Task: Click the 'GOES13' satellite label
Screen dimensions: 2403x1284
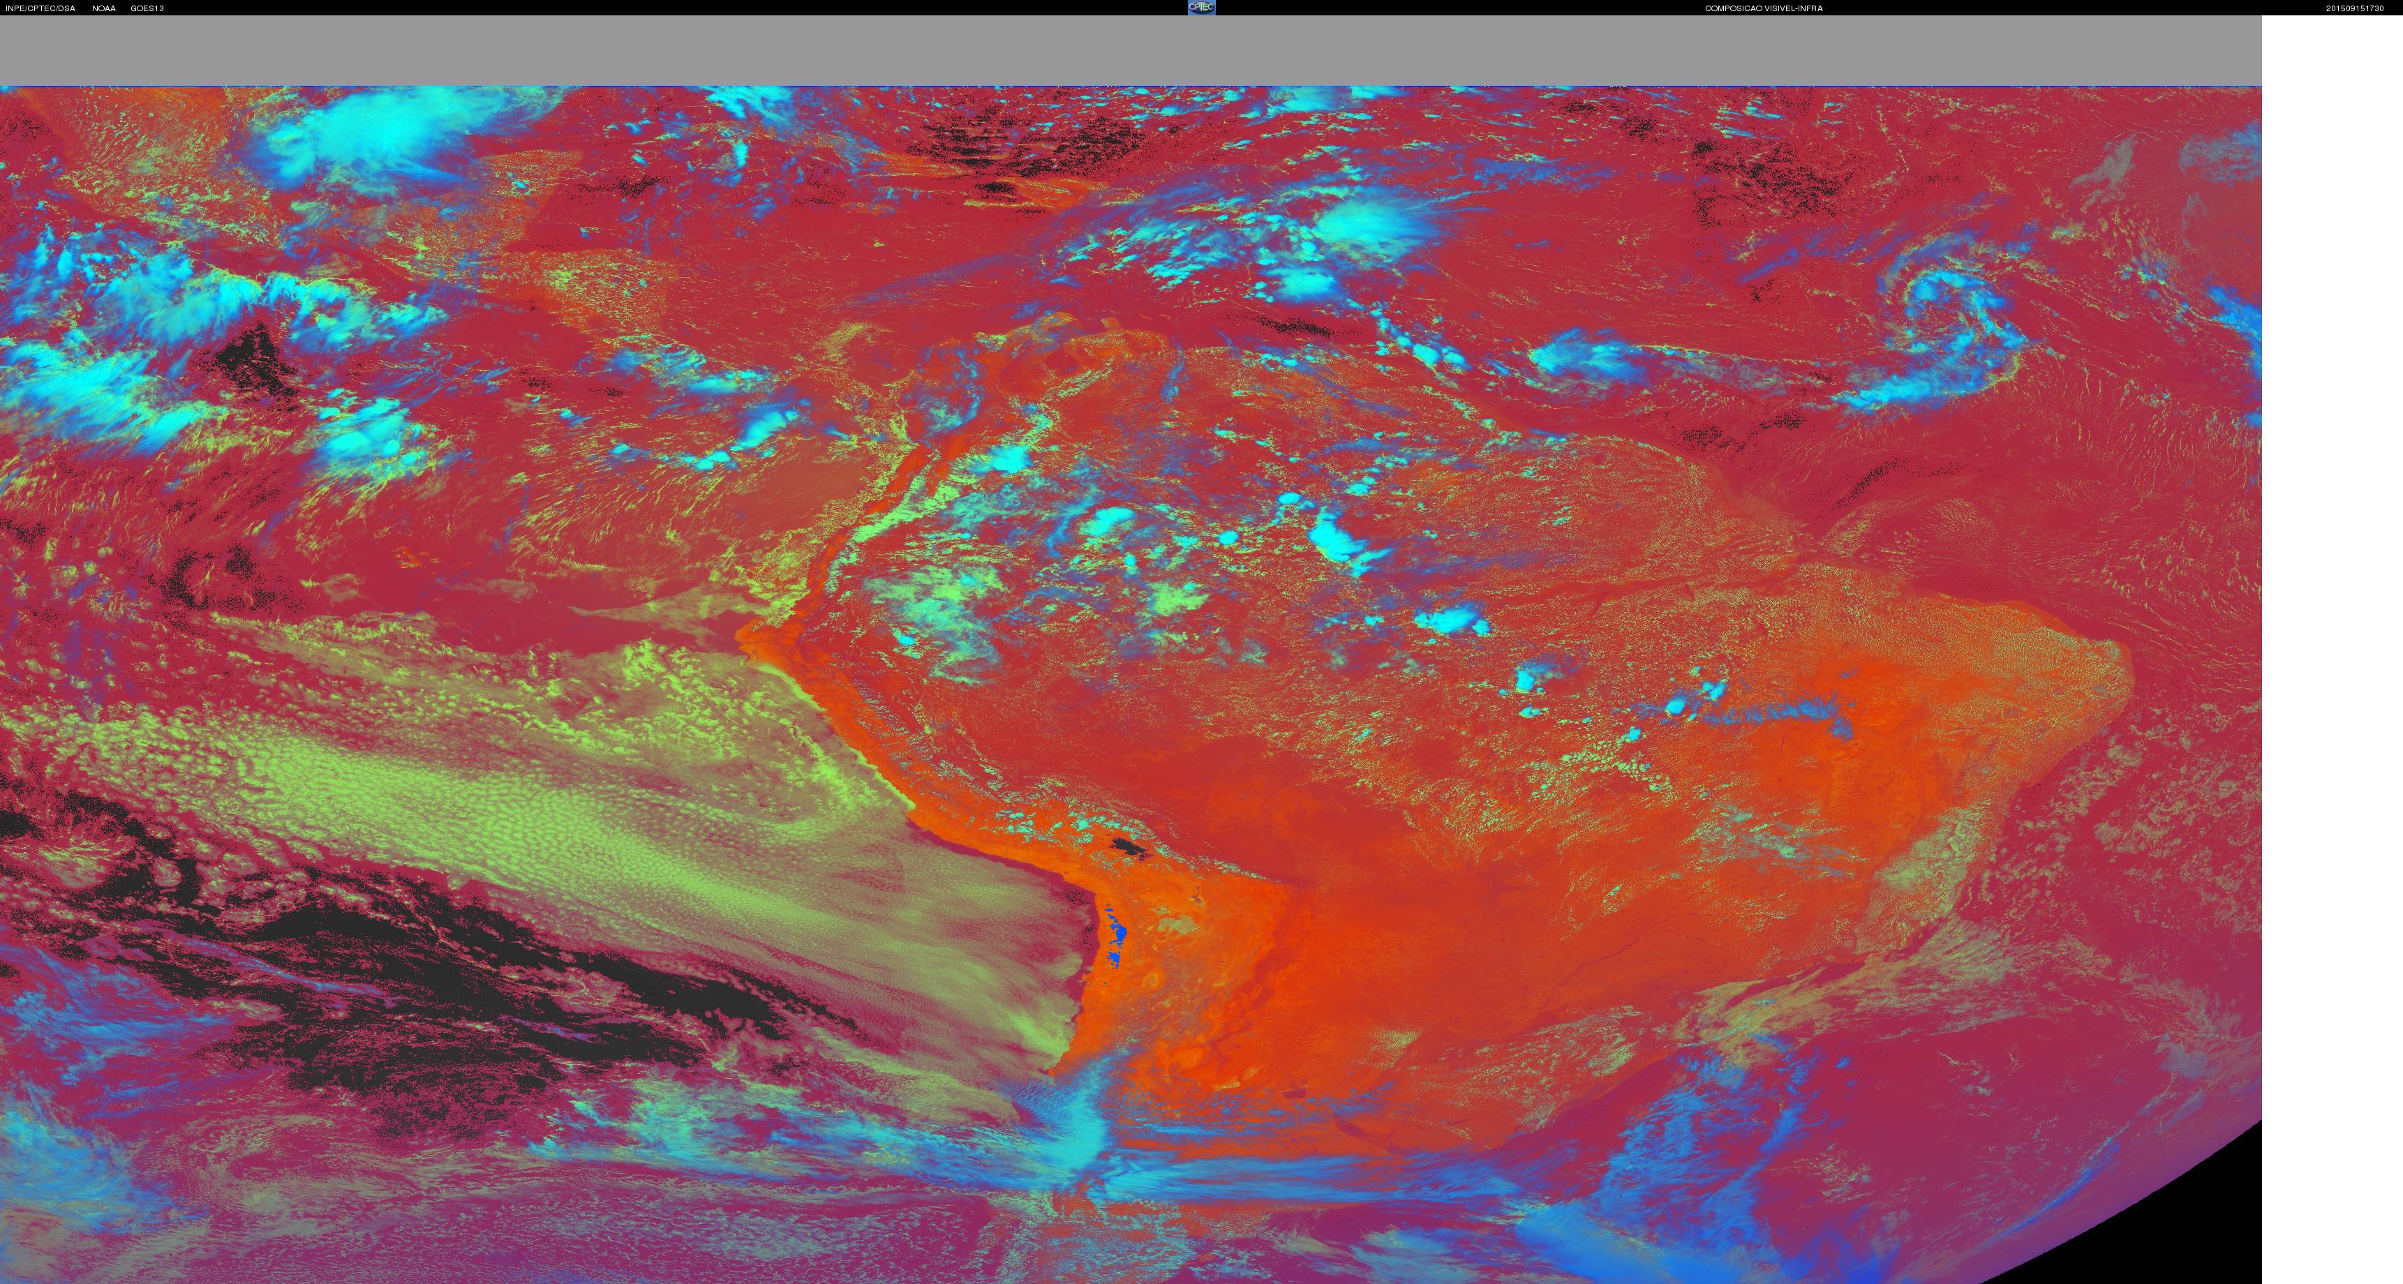Action: coord(147,8)
